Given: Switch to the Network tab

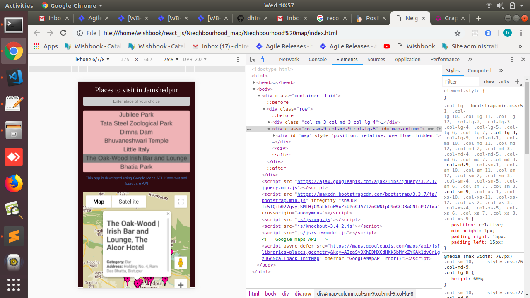Looking at the screenshot, I should [x=289, y=59].
